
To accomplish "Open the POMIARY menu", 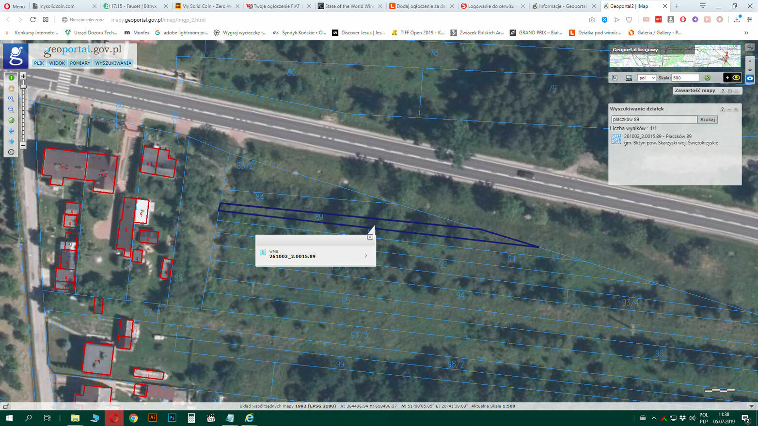I will (80, 63).
